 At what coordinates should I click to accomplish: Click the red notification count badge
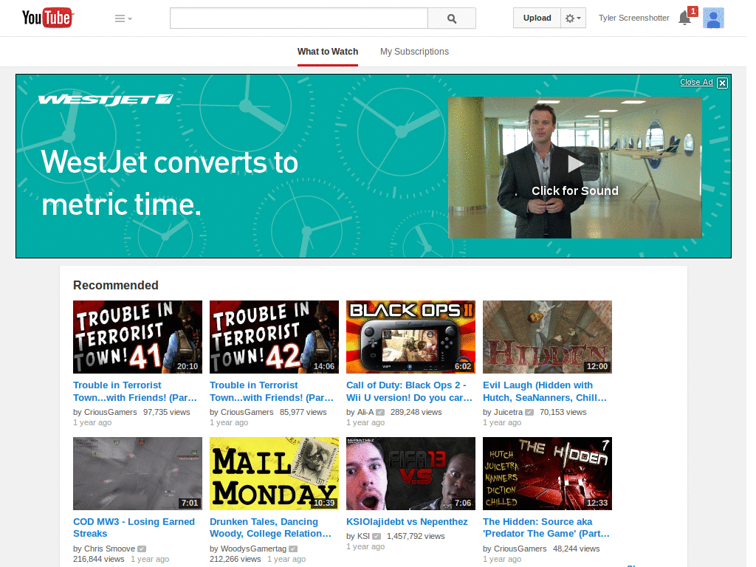click(693, 10)
